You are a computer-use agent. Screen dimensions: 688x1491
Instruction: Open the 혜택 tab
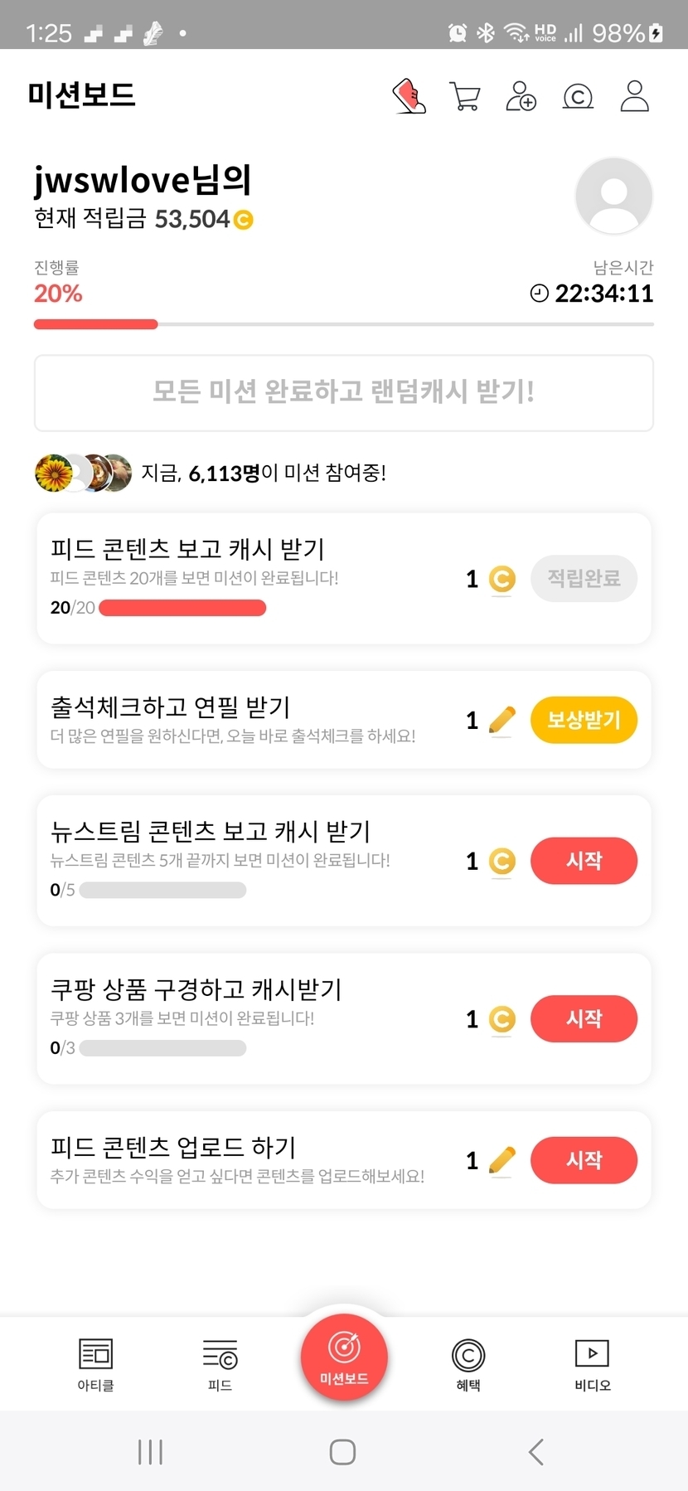(x=468, y=1363)
